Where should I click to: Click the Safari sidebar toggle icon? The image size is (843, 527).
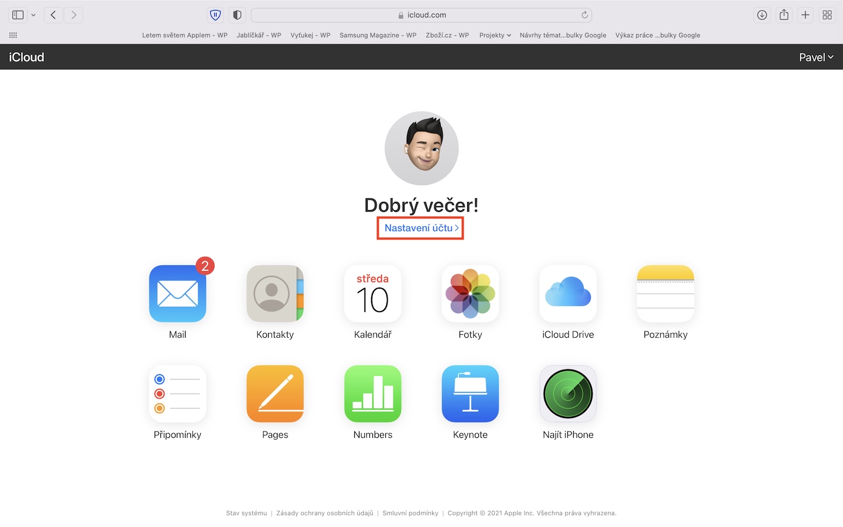point(18,15)
